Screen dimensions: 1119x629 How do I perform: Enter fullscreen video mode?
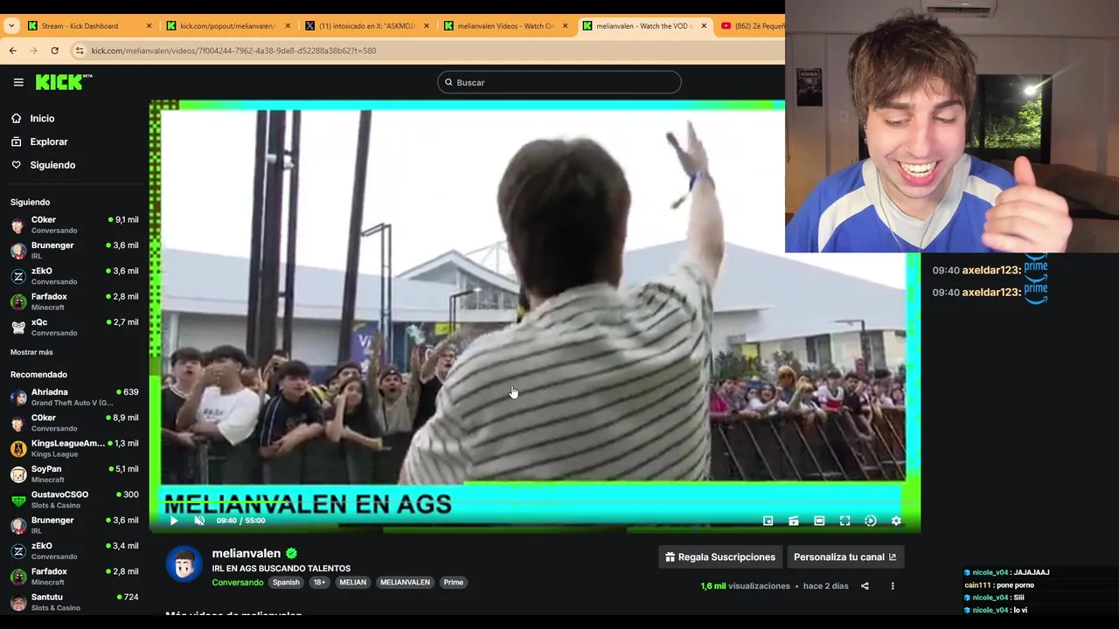[844, 521]
